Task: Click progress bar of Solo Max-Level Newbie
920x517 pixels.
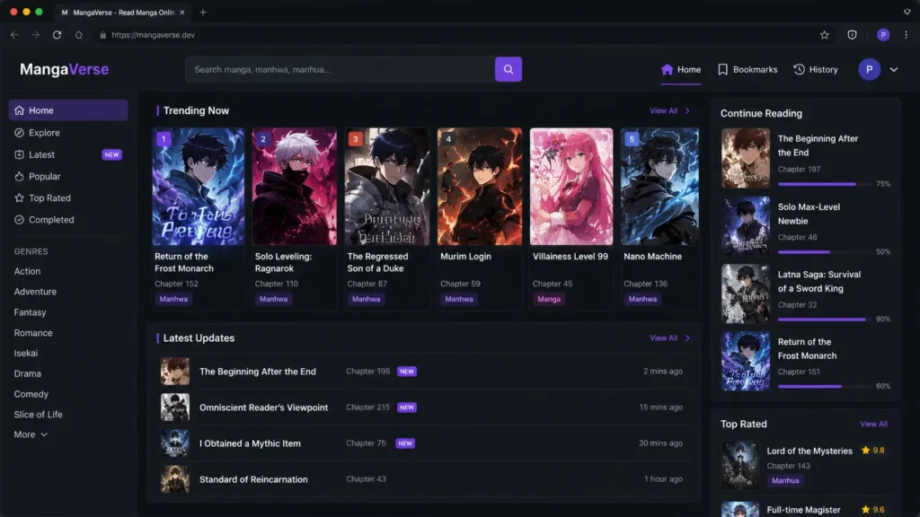Action: pyautogui.click(x=825, y=252)
